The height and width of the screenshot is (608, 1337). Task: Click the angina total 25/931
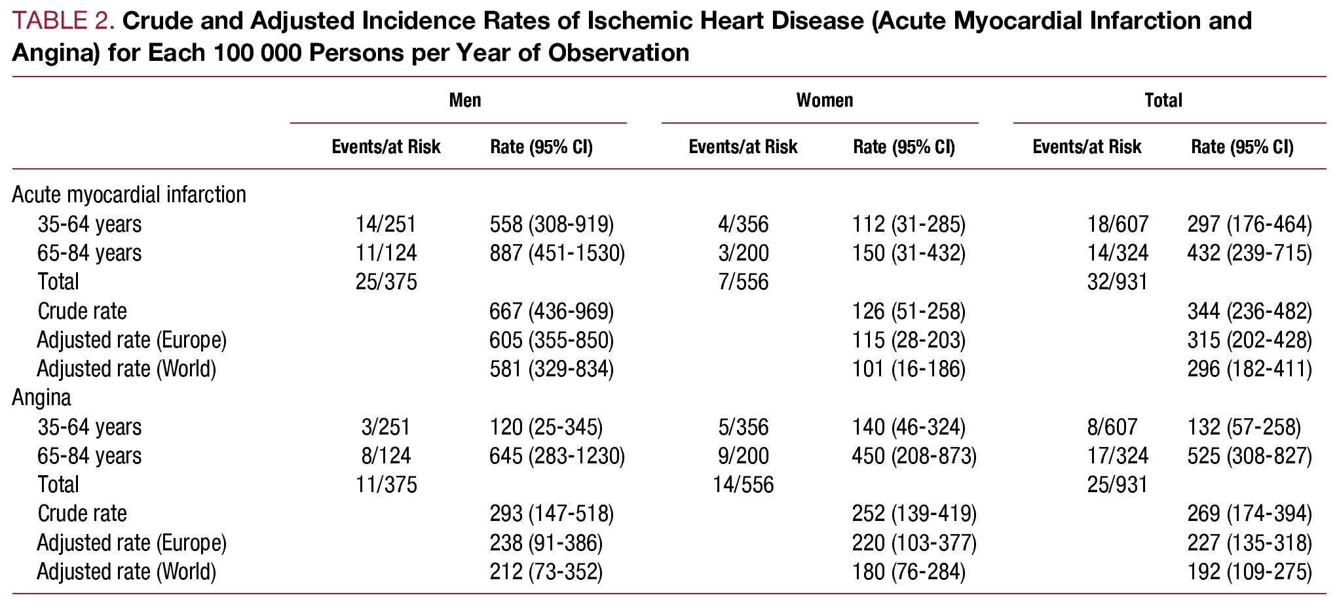pyautogui.click(x=1118, y=485)
